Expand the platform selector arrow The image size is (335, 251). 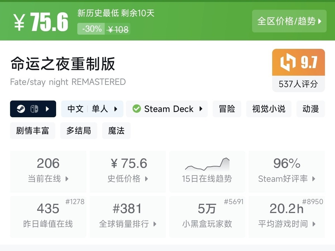click(x=47, y=109)
